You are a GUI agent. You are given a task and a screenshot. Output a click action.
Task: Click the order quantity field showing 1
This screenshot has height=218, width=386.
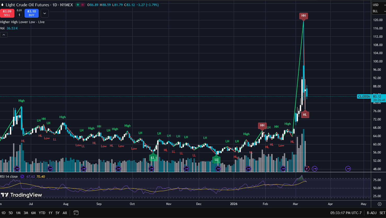click(19, 15)
